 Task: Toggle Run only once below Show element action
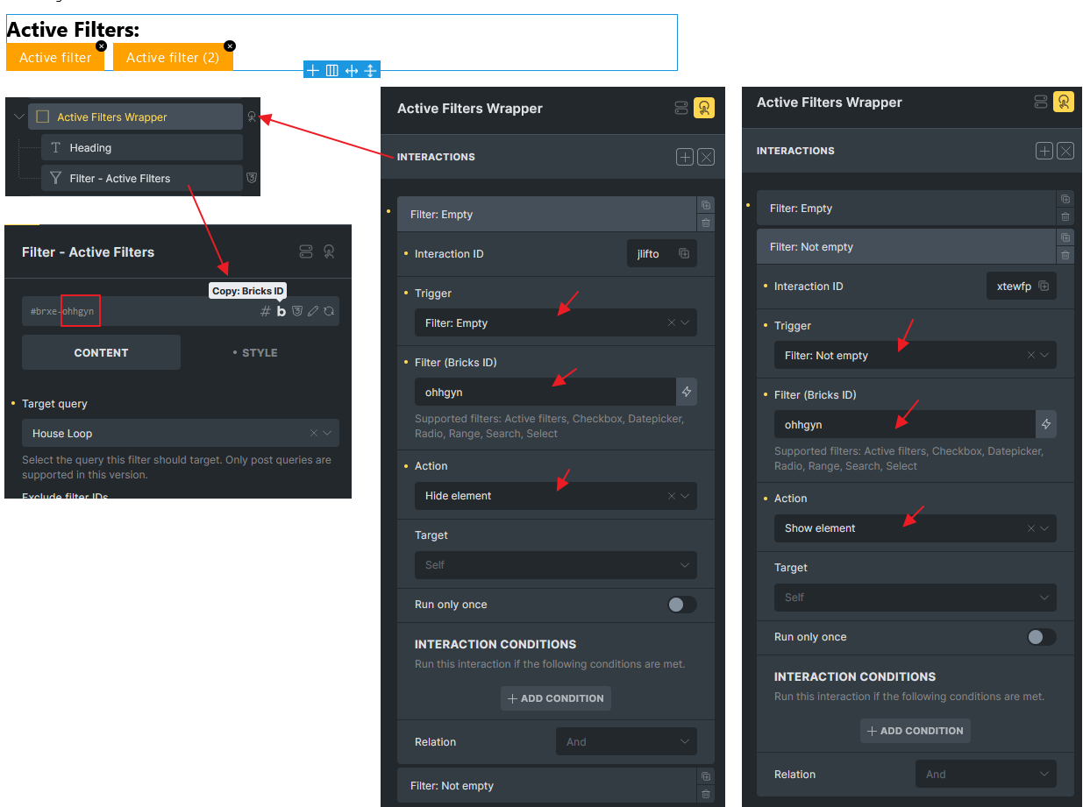tap(1041, 637)
